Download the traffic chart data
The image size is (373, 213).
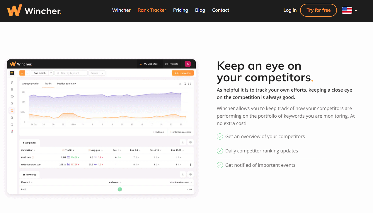click(x=180, y=84)
